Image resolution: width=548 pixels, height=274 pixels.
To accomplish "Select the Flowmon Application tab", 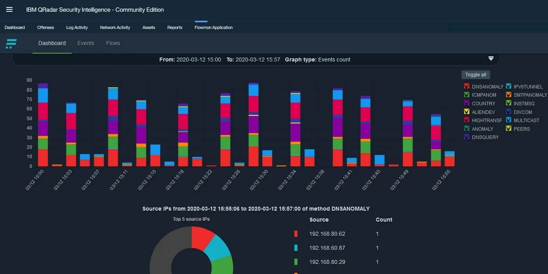I will [214, 27].
